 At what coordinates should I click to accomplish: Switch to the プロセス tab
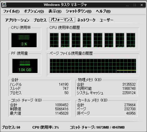40,20
